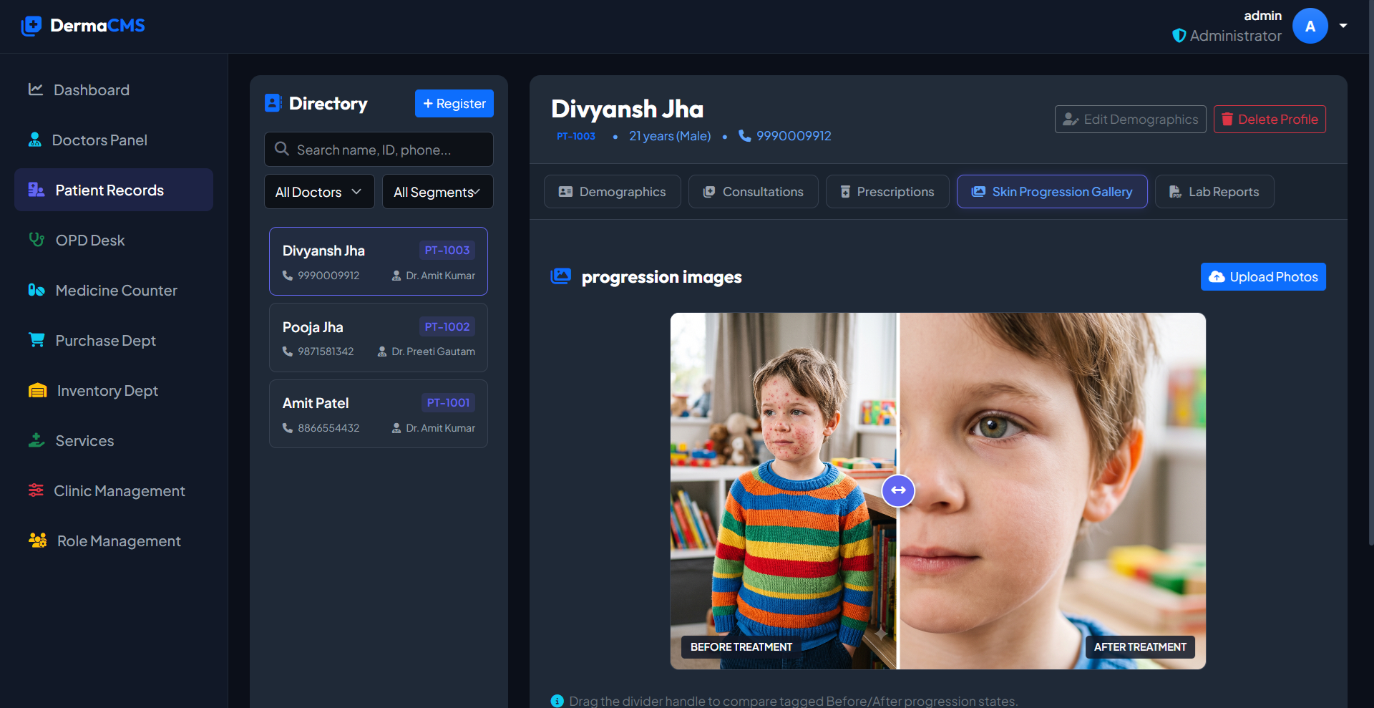Click the Doctors Panel doctor icon
1374x708 pixels.
34,140
